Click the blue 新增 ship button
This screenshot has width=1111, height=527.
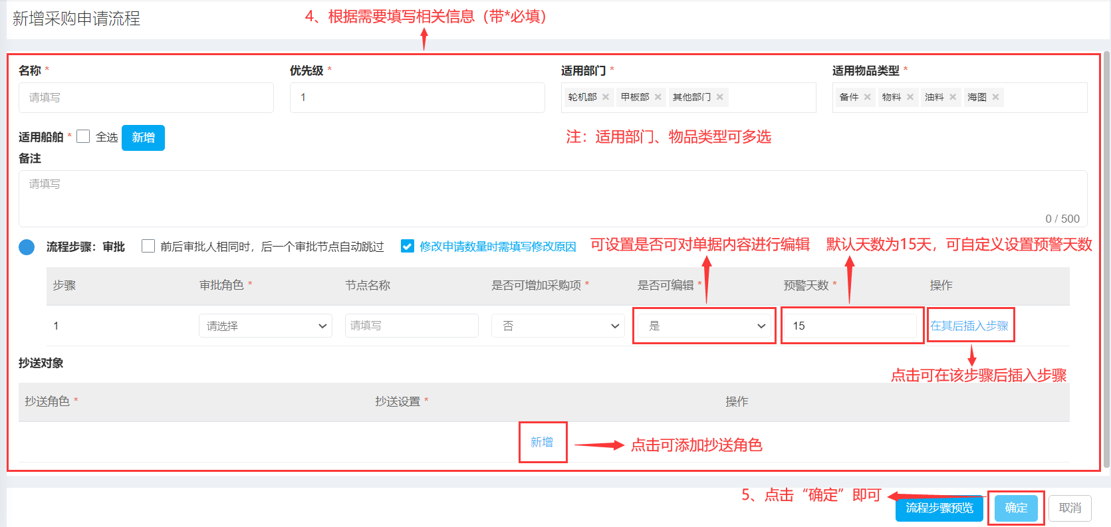coord(143,138)
